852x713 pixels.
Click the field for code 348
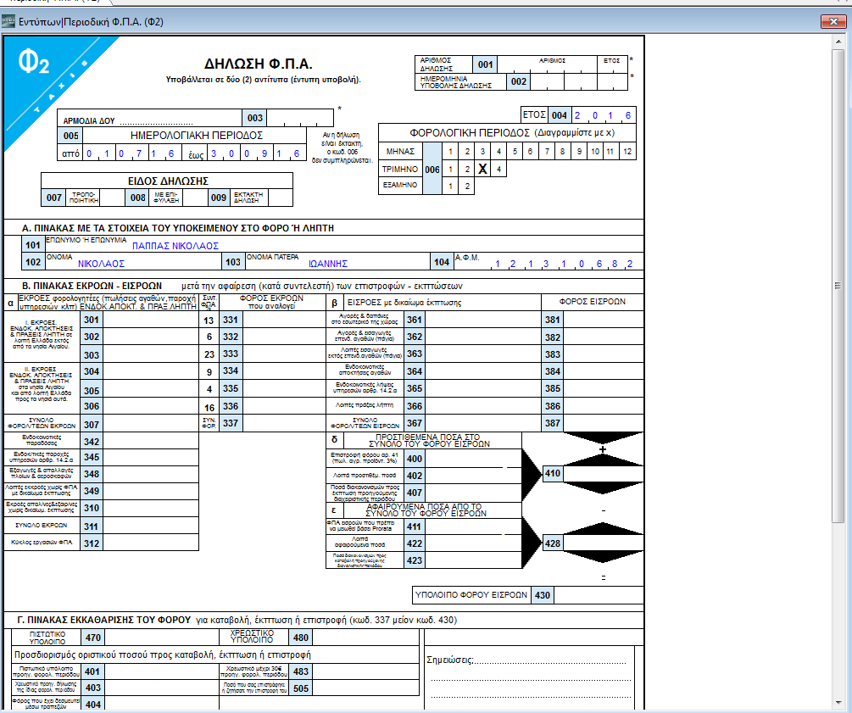click(x=151, y=474)
